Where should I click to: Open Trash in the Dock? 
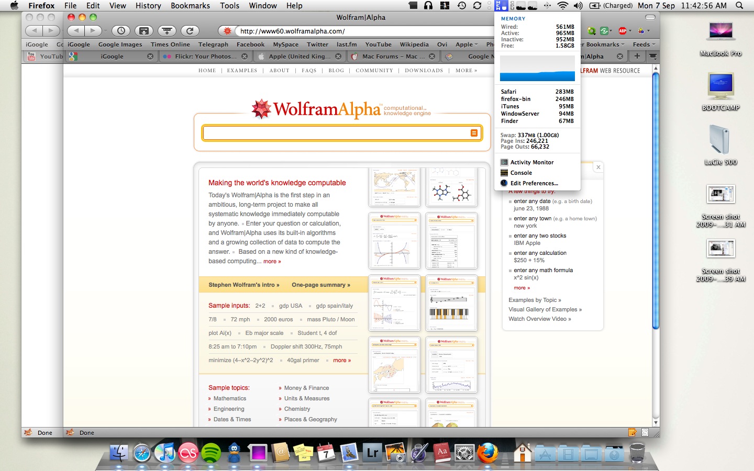point(637,453)
